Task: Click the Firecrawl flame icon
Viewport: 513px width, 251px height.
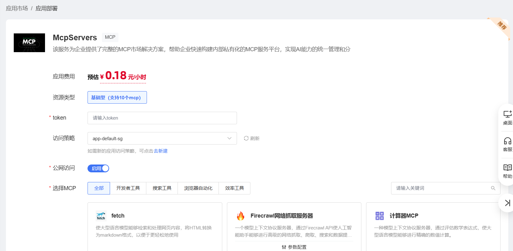Action: (x=240, y=216)
